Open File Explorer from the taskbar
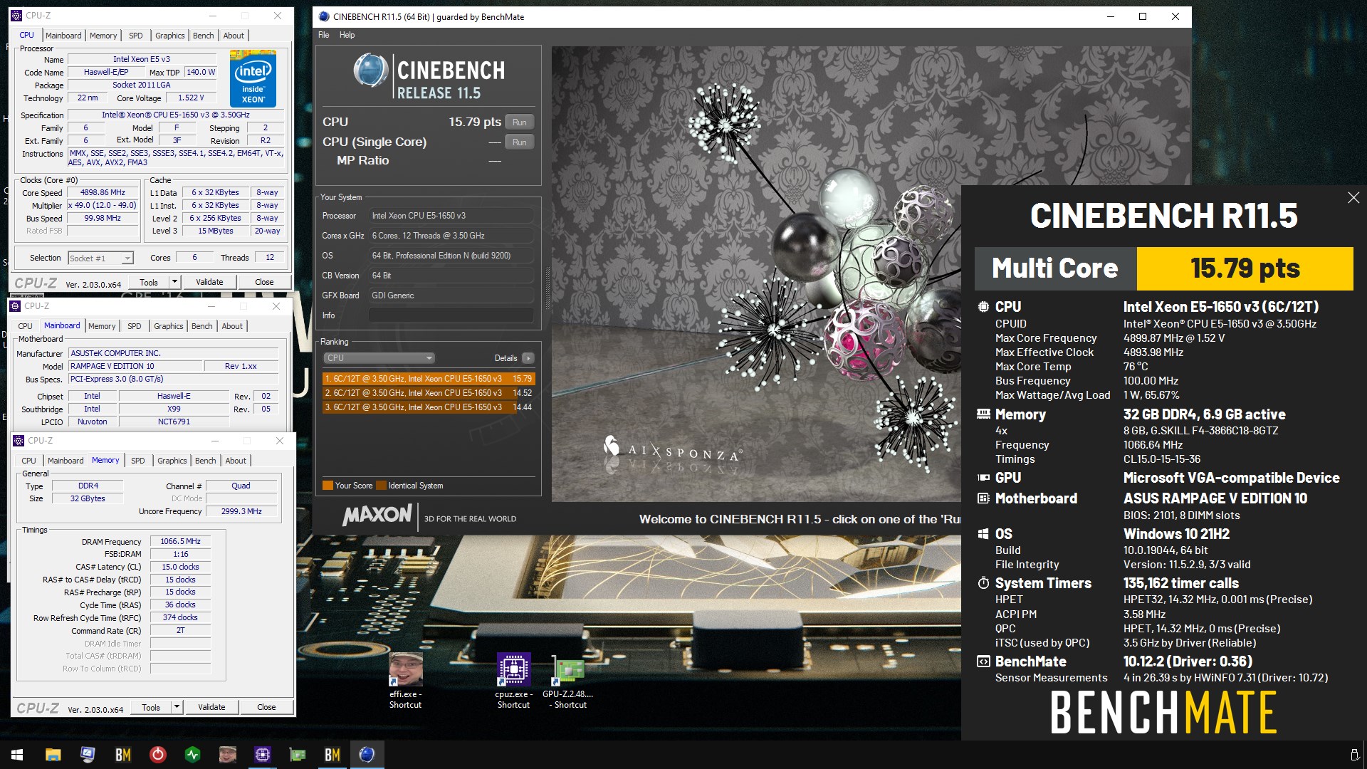 [x=53, y=755]
